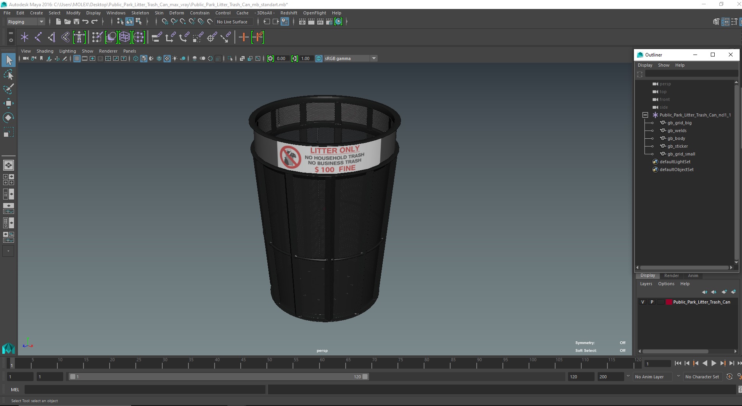Choose the Paint Selection tool

(9, 89)
